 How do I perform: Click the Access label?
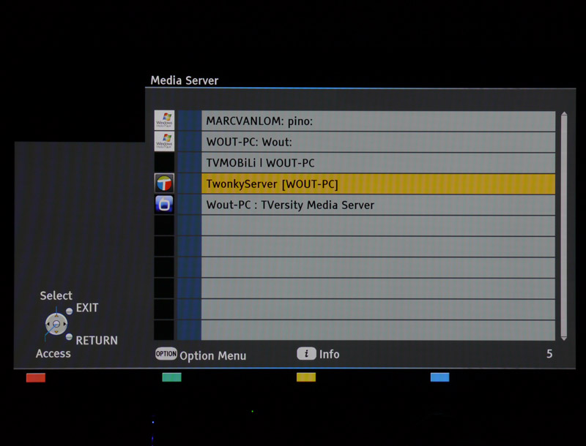click(53, 354)
